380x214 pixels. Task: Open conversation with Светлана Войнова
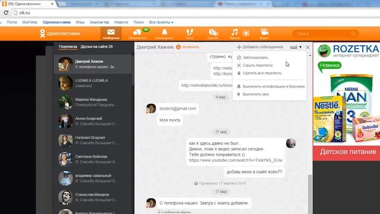(93, 159)
